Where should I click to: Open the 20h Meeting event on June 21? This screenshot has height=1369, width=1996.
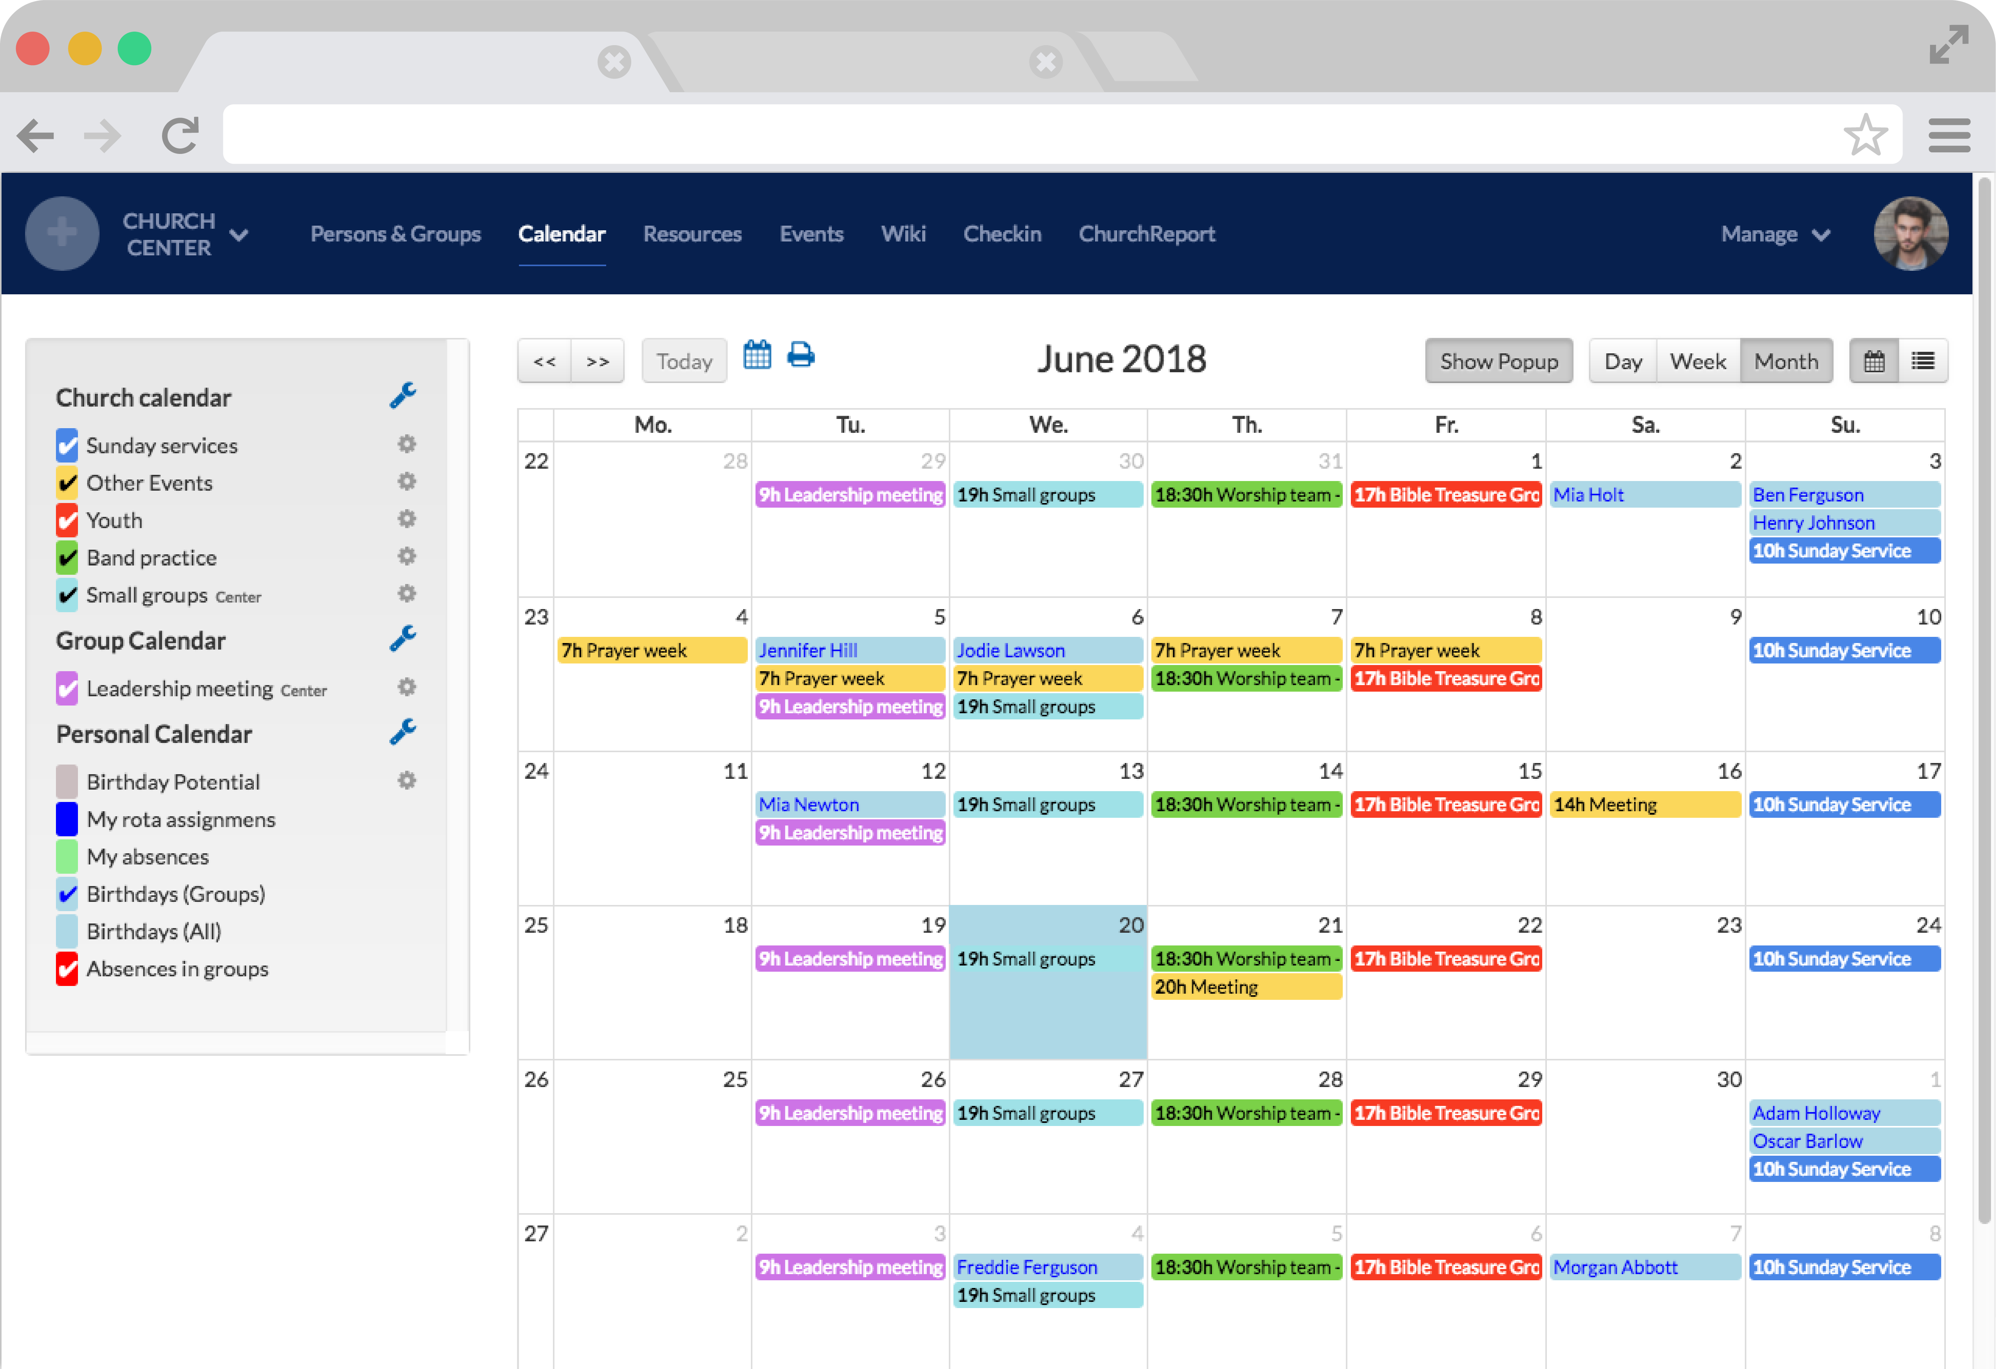(1246, 987)
